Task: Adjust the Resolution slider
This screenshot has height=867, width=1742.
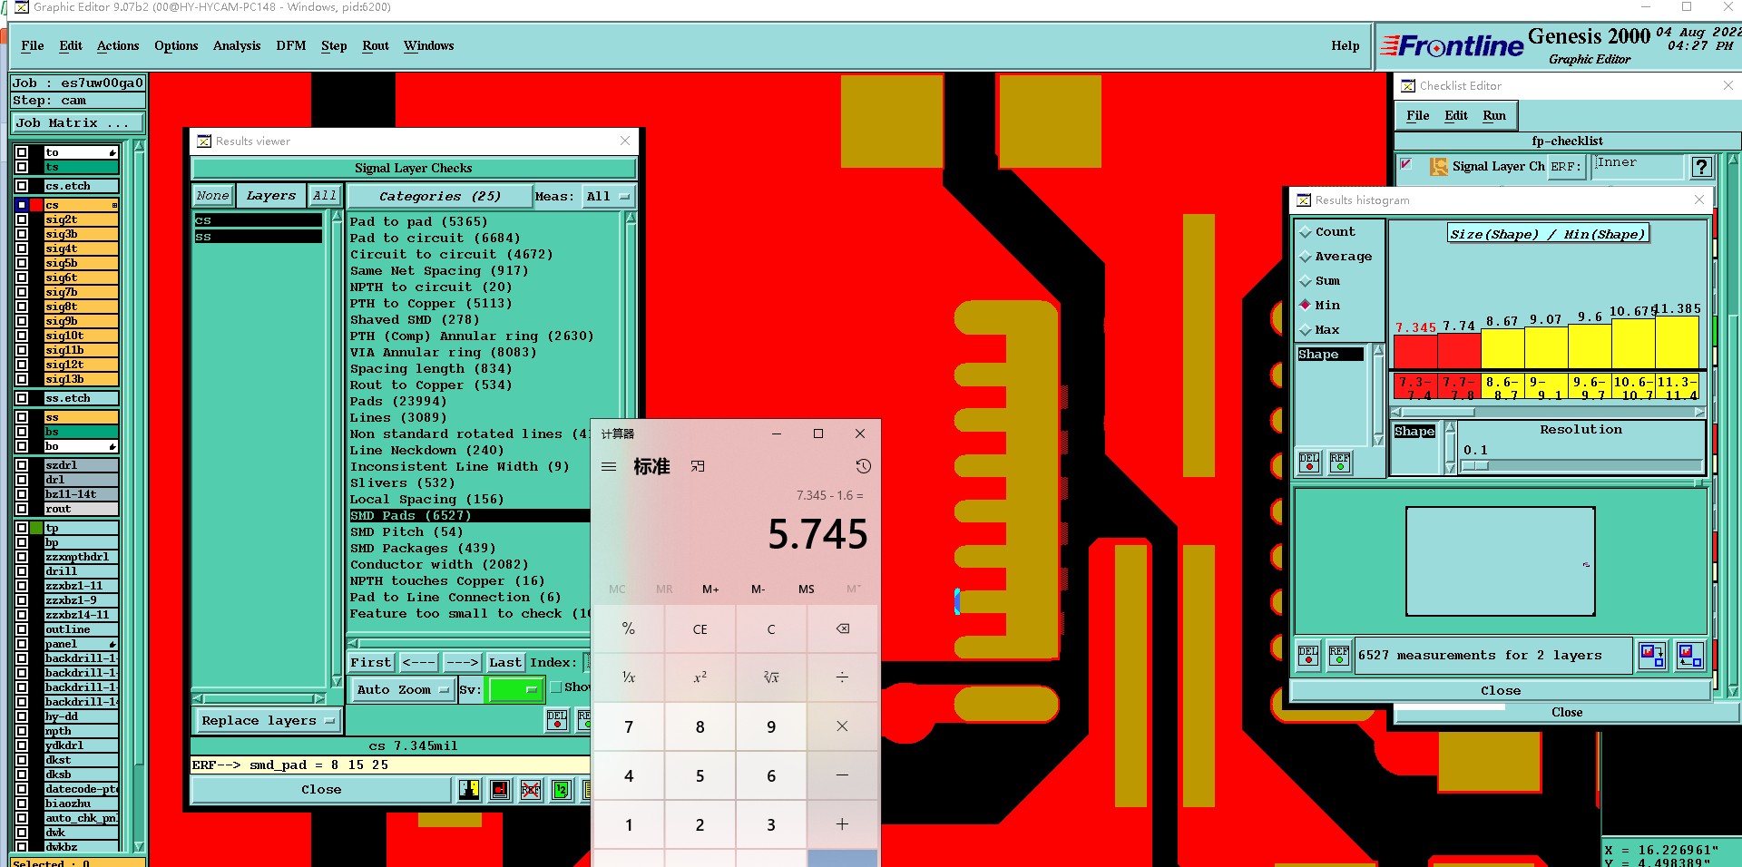Action: [1581, 465]
